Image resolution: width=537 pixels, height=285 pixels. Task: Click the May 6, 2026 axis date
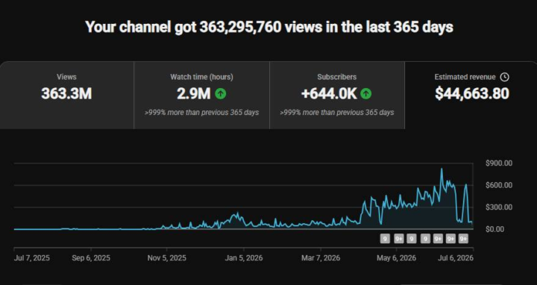[x=397, y=258]
